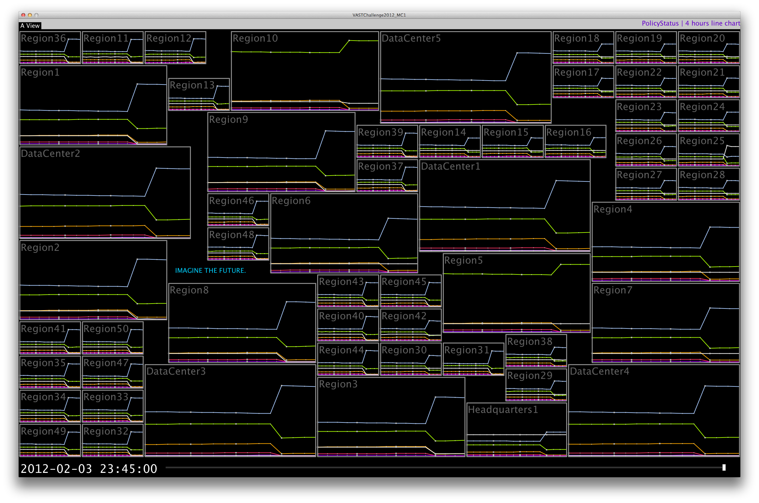Click the PolicyStatus link
759x503 pixels.
[x=660, y=23]
